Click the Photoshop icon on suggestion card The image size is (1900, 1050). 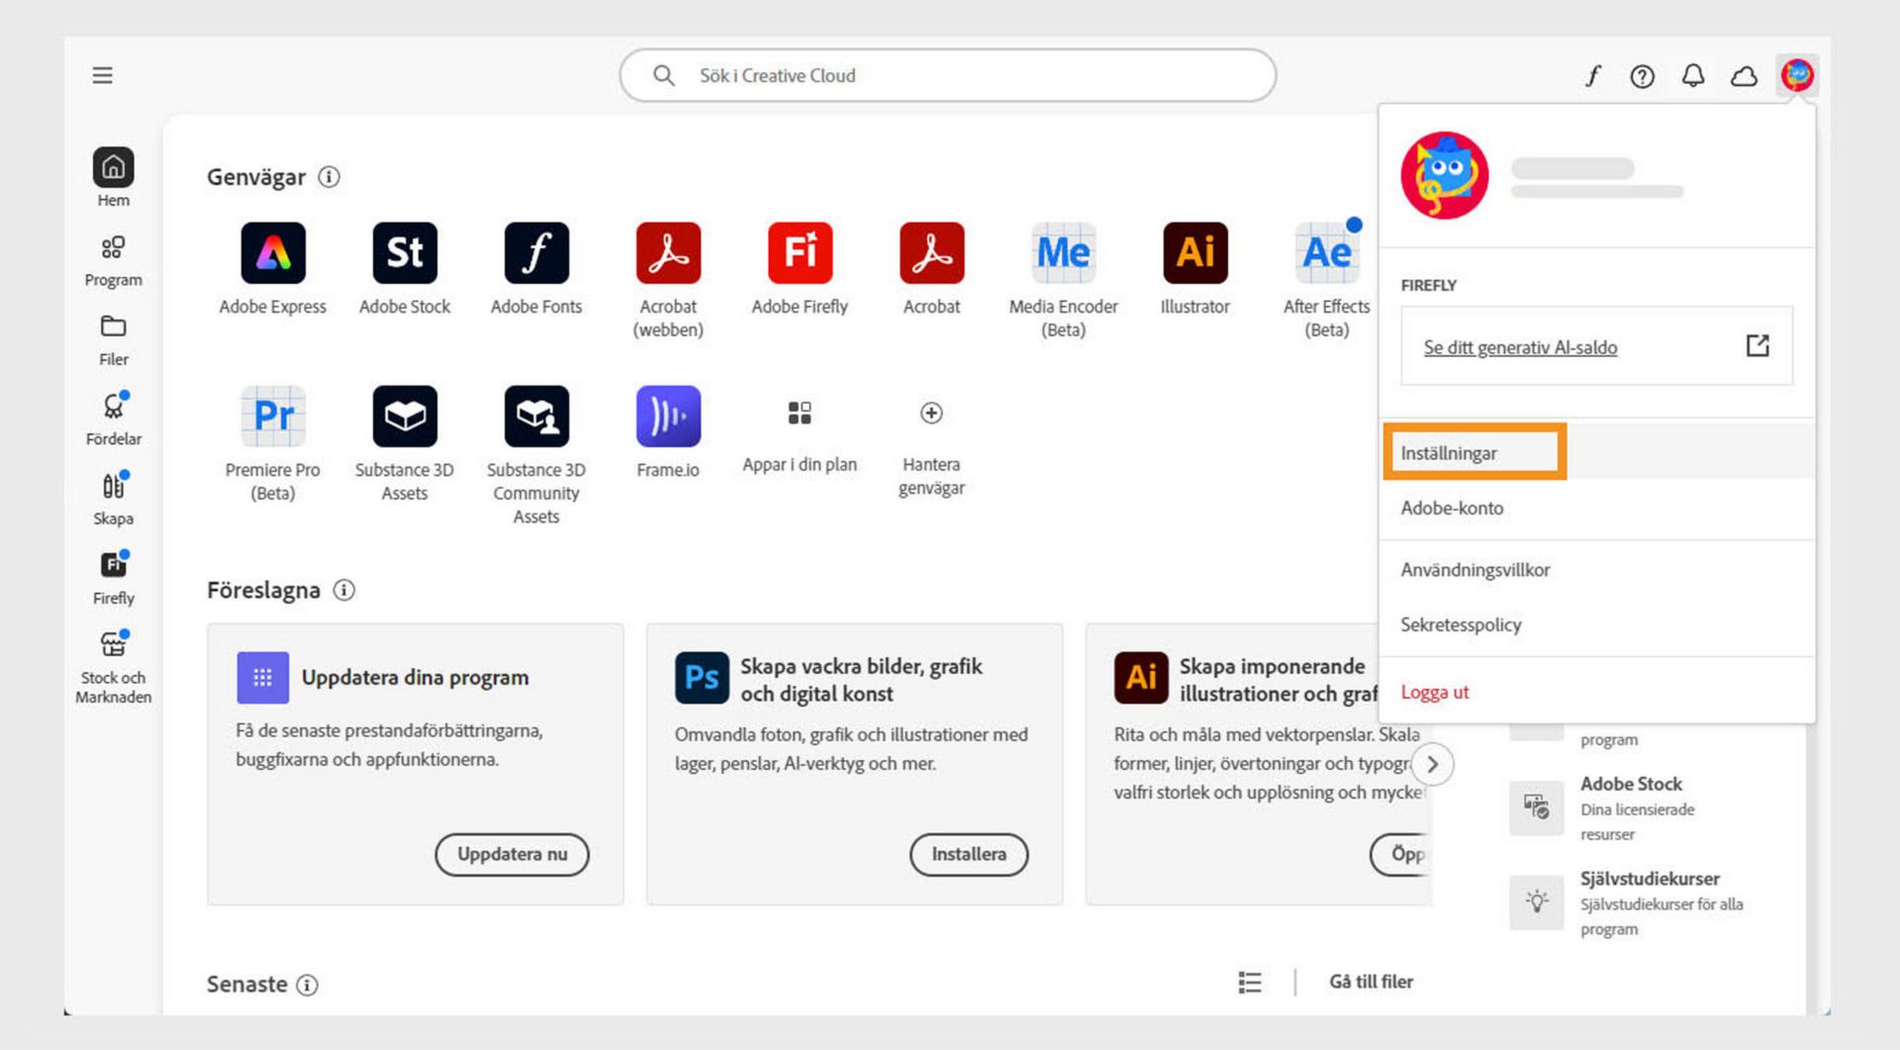(702, 677)
